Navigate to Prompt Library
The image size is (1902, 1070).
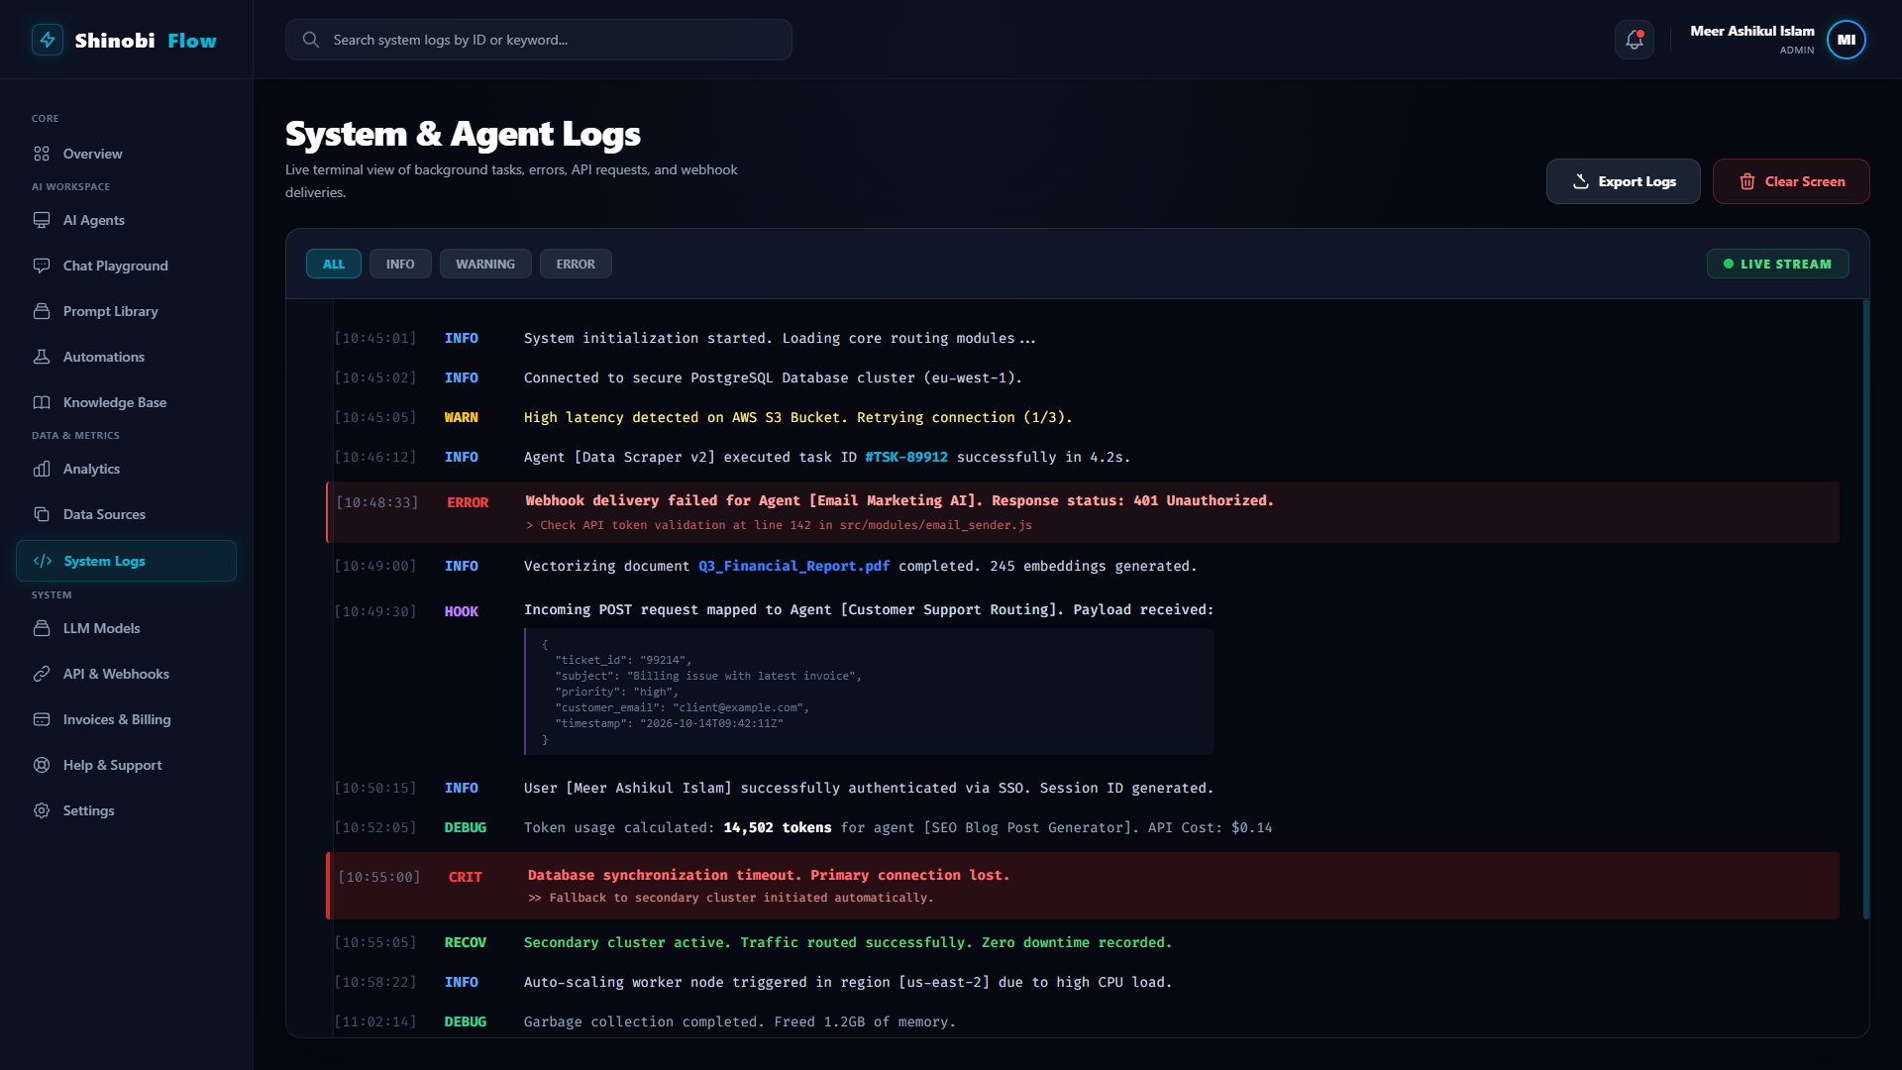point(126,311)
